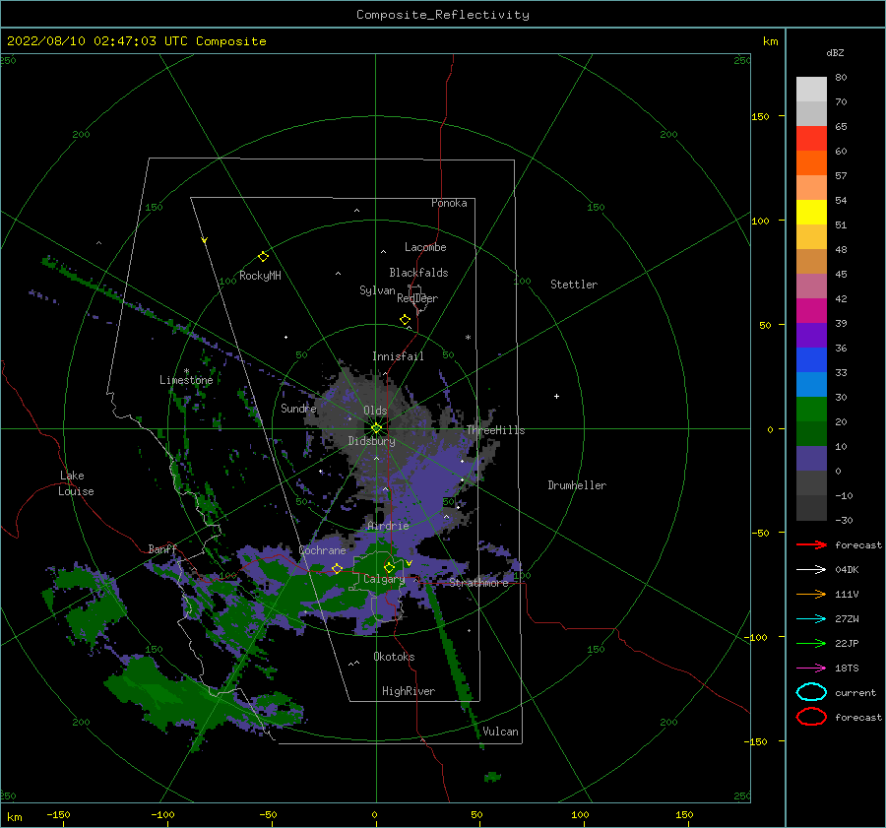This screenshot has width=886, height=828.
Task: Click the dBZ heading above color scale
Action: pyautogui.click(x=835, y=53)
